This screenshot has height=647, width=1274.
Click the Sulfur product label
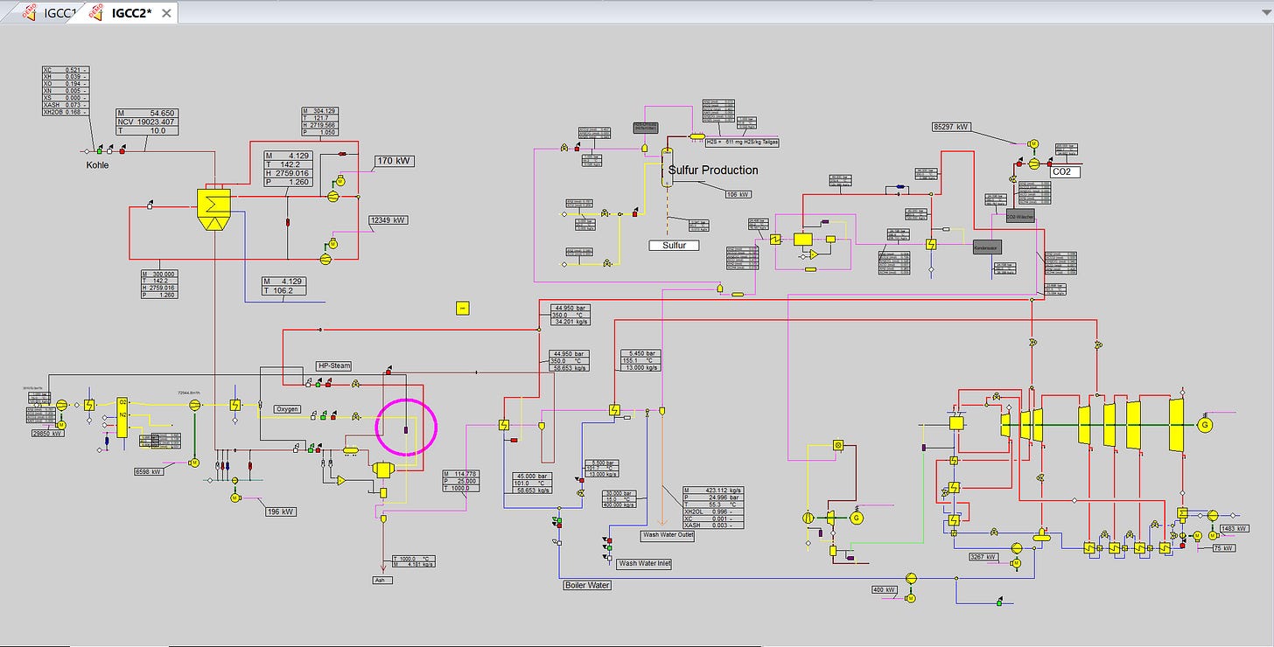click(674, 246)
